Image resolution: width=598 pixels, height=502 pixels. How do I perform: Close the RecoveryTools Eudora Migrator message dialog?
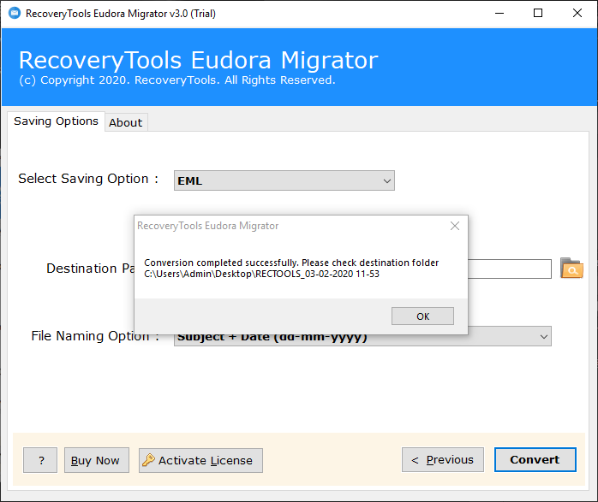click(x=455, y=226)
